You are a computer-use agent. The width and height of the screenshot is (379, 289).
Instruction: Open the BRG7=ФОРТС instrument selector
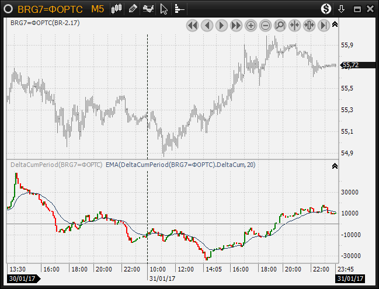[x=50, y=9]
